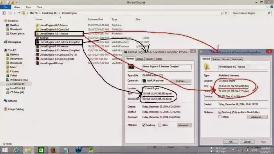This screenshot has width=274, height=154.
Task: Open Explorer help question mark icon
Action: (x=272, y=7)
